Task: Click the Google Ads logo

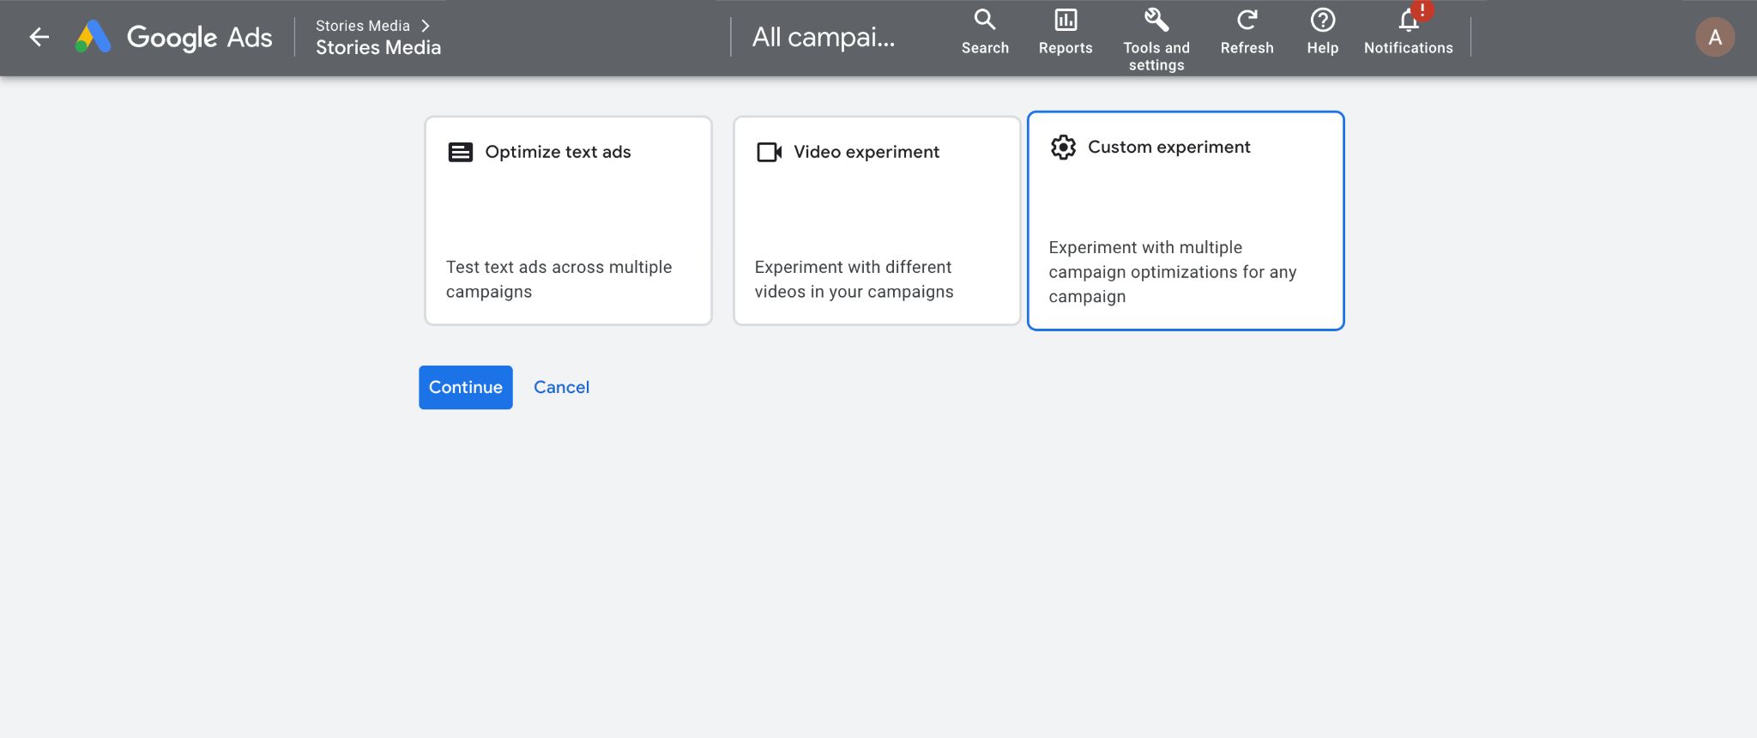Action: pos(94,37)
